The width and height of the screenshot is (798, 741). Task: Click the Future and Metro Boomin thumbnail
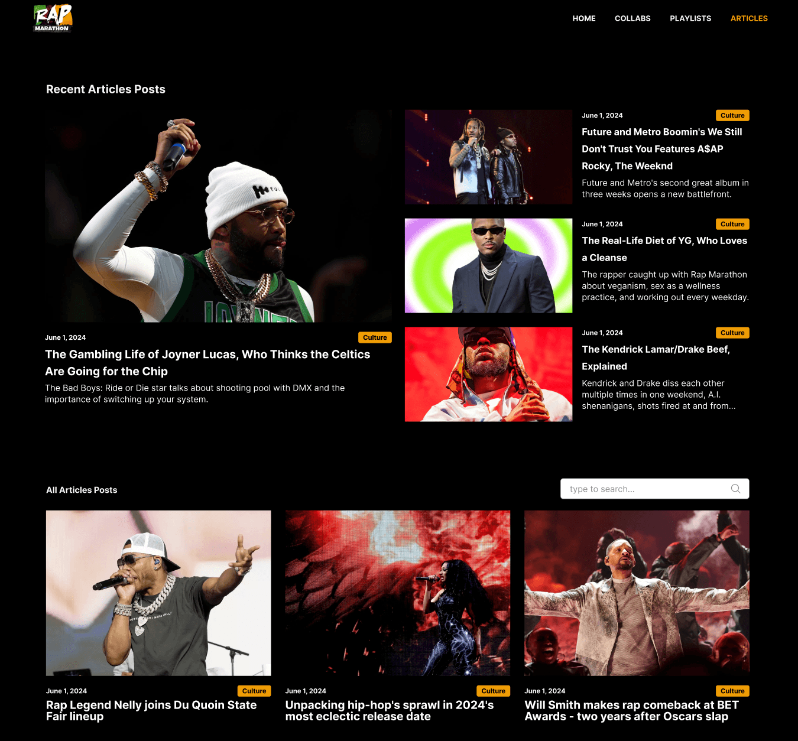tap(488, 157)
